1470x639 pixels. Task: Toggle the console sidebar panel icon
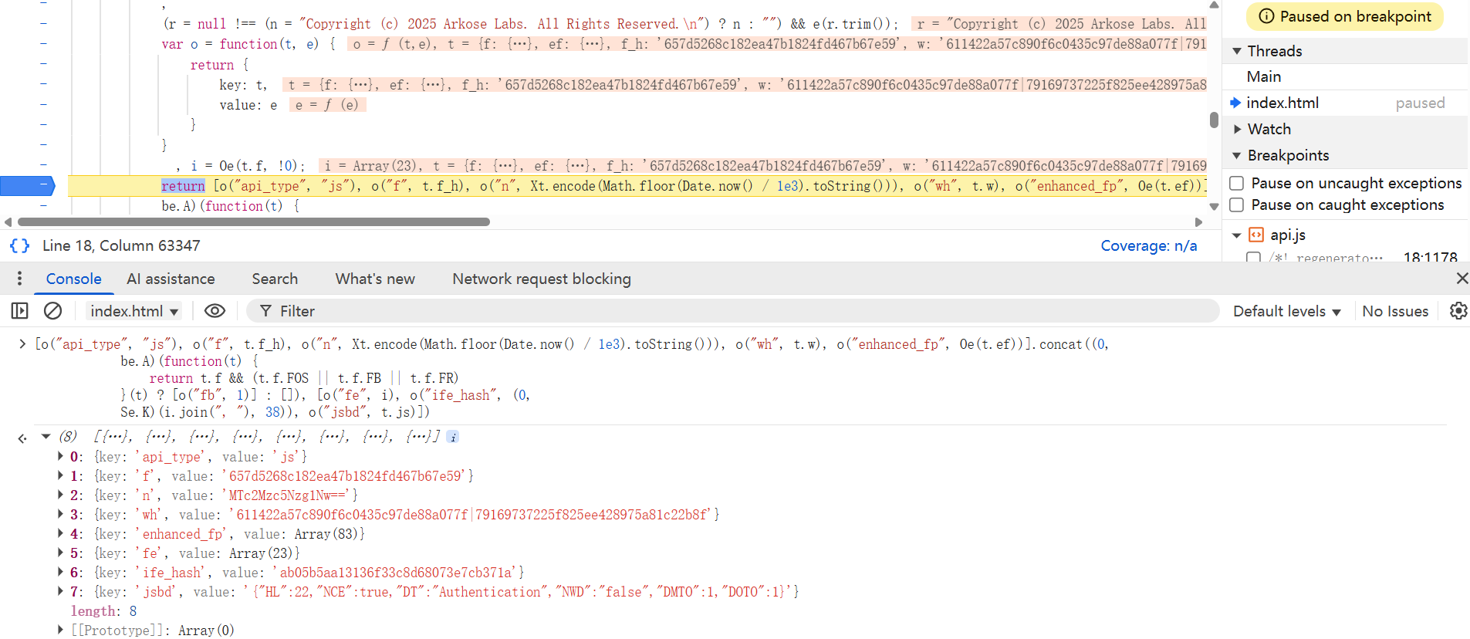point(20,311)
